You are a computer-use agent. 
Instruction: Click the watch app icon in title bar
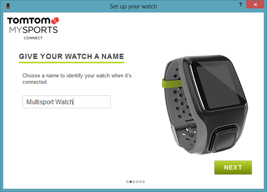point(8,6)
